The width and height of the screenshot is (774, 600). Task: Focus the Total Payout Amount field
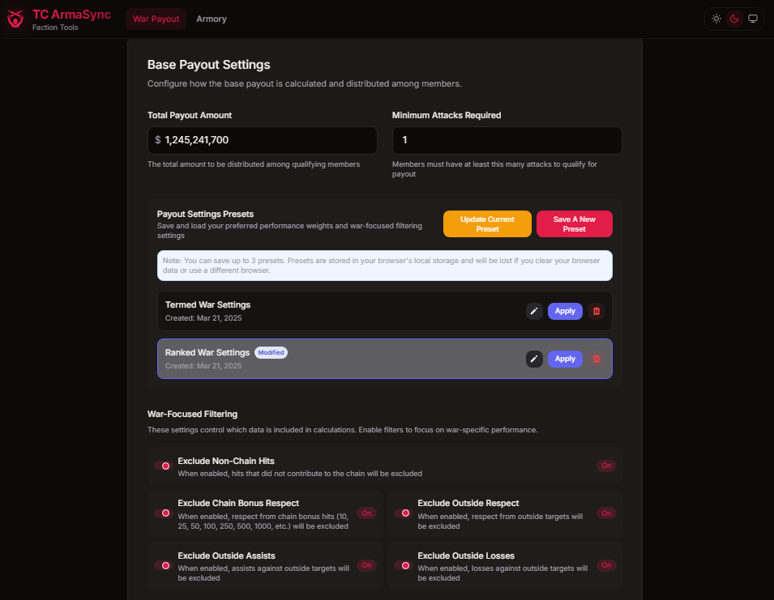coord(262,140)
